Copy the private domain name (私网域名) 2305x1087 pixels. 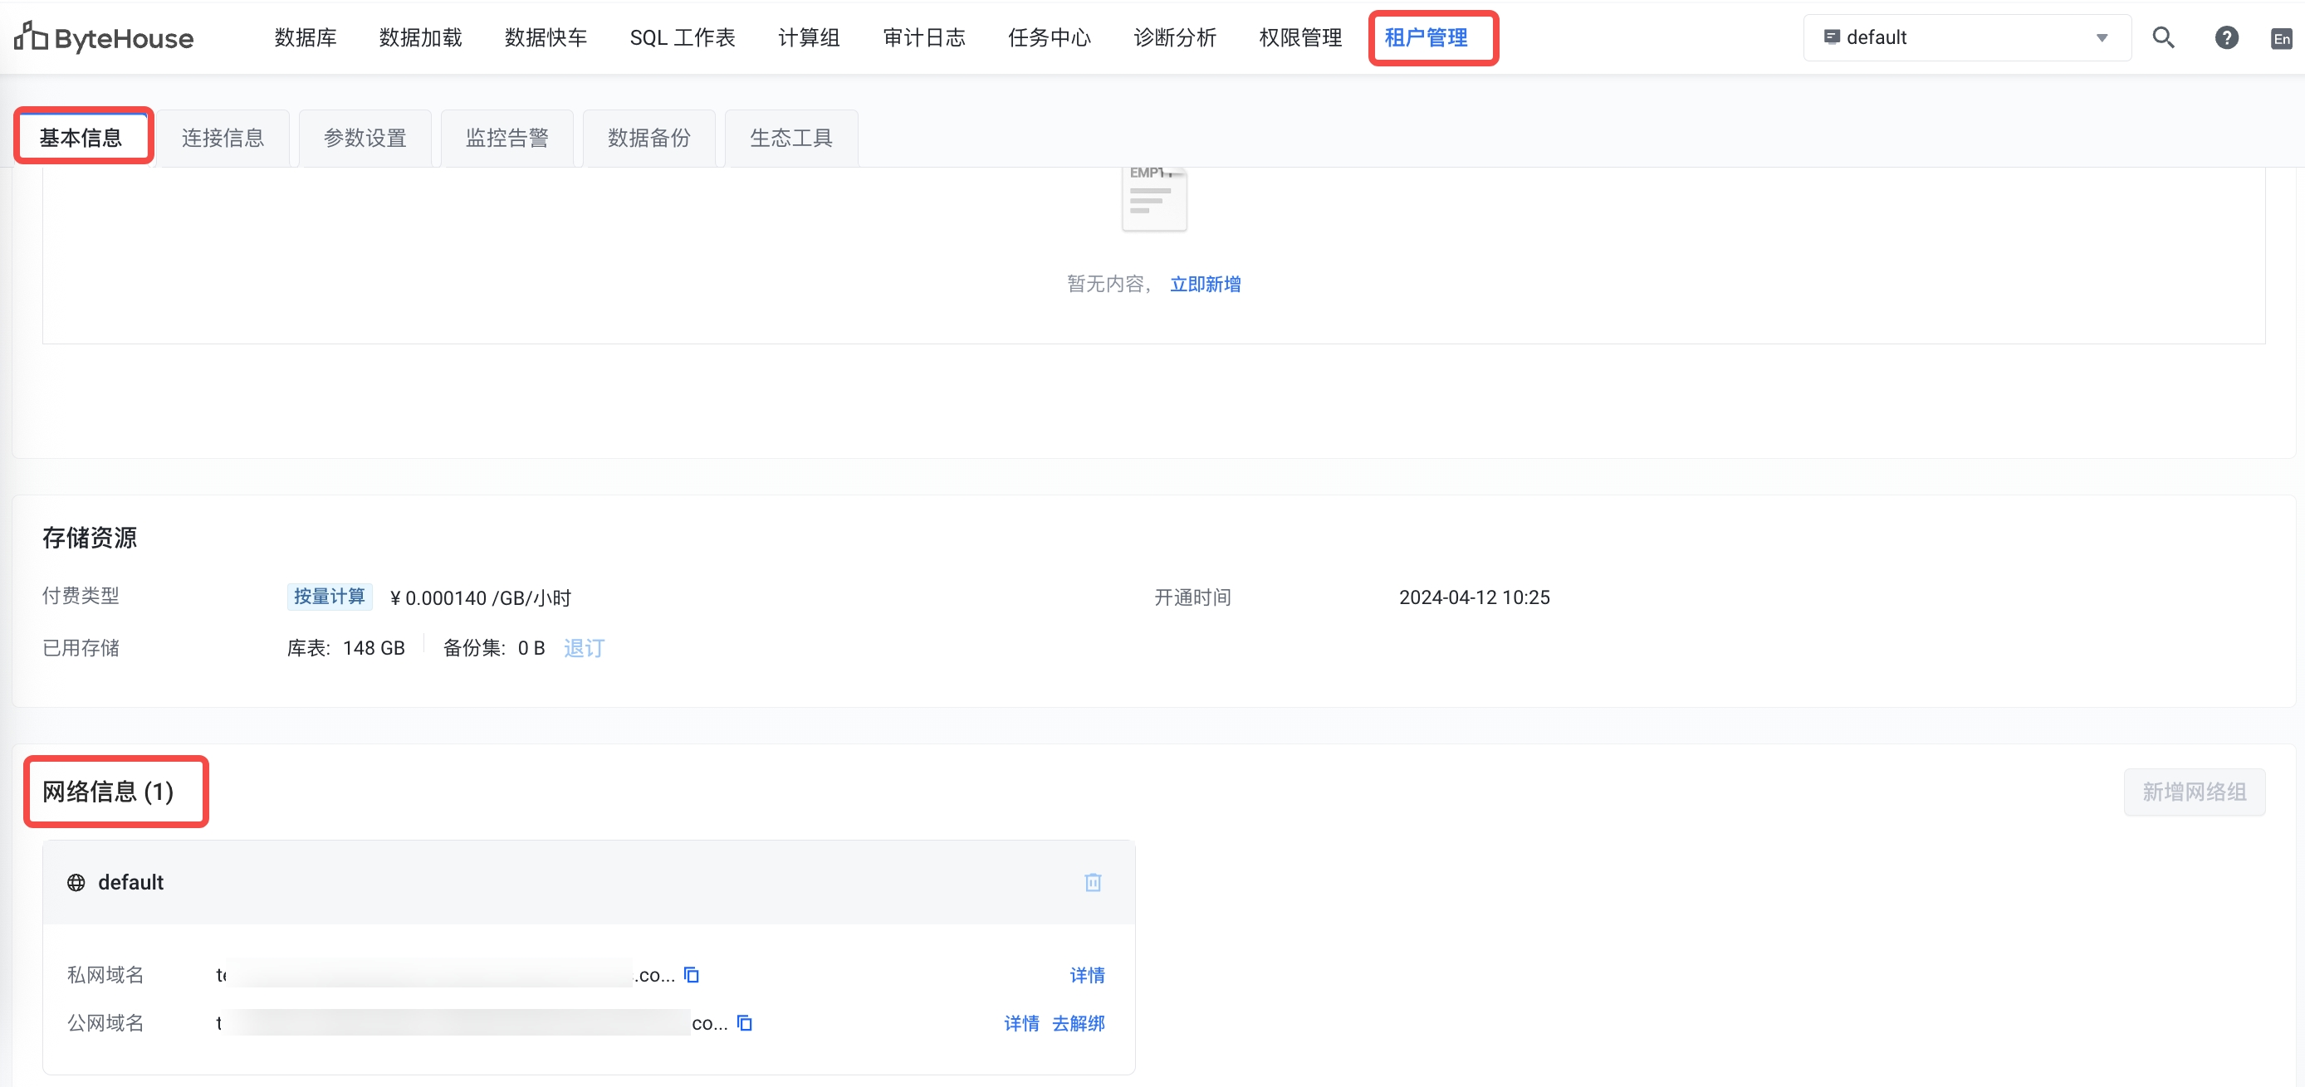(x=691, y=974)
